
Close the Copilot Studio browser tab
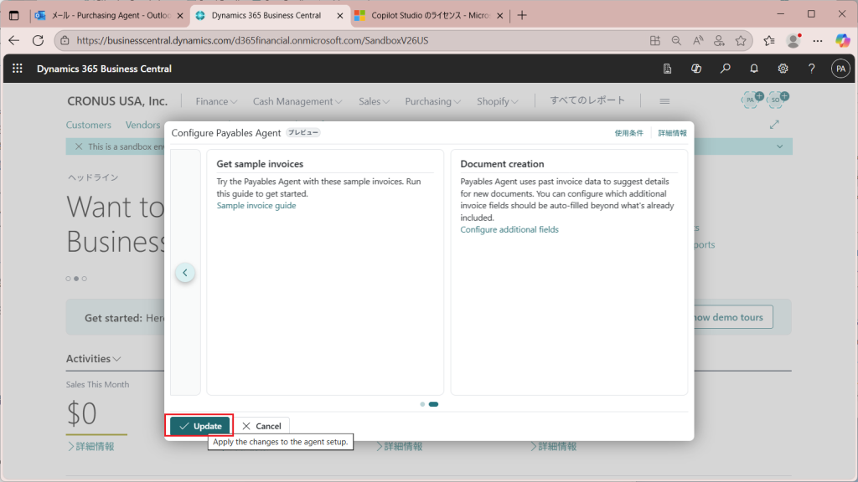(499, 16)
